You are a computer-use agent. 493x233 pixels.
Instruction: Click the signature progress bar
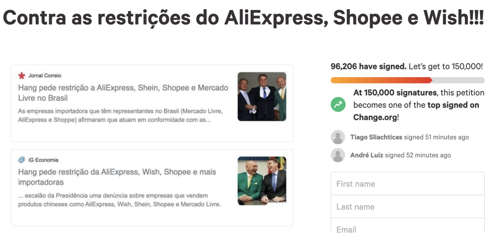(x=407, y=80)
